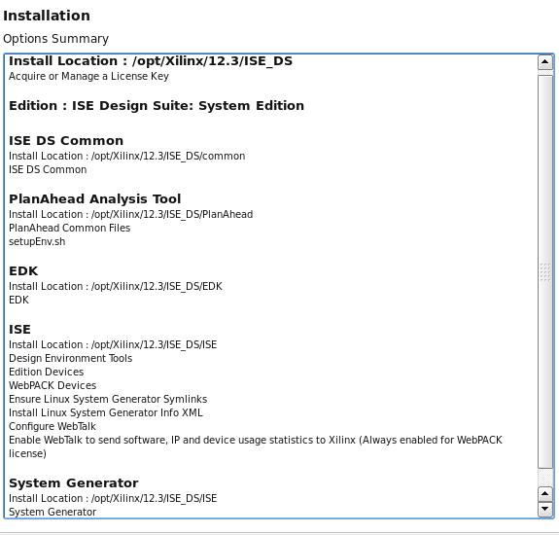Click the "PlanAhead Common Files" line
Viewport: 559px width, 535px height.
70,228
